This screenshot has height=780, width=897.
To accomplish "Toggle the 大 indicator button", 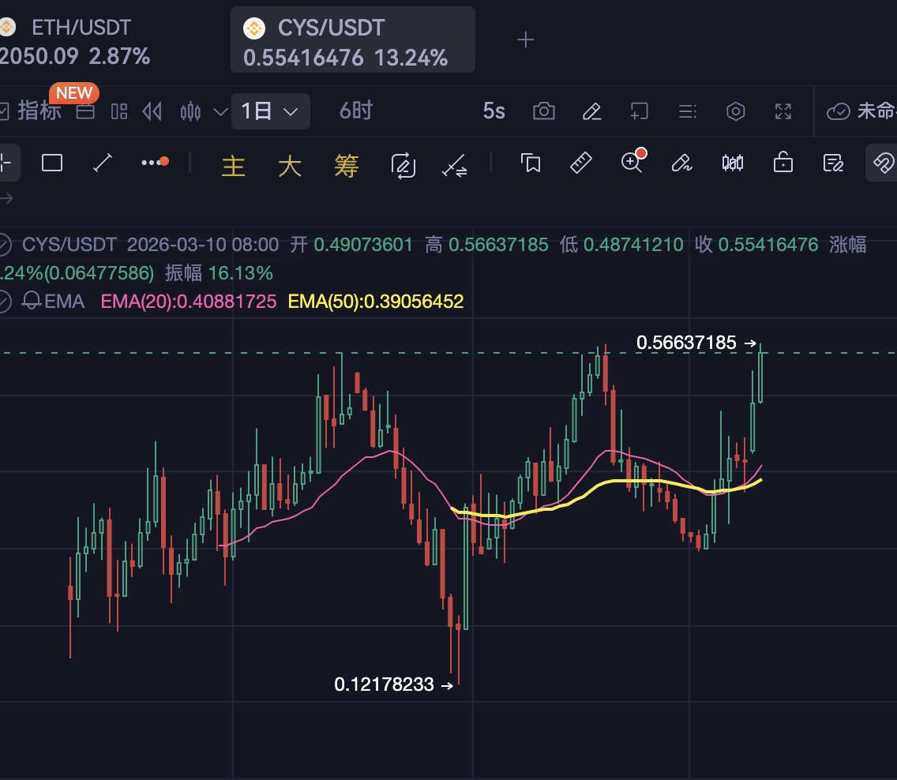I will coord(290,166).
